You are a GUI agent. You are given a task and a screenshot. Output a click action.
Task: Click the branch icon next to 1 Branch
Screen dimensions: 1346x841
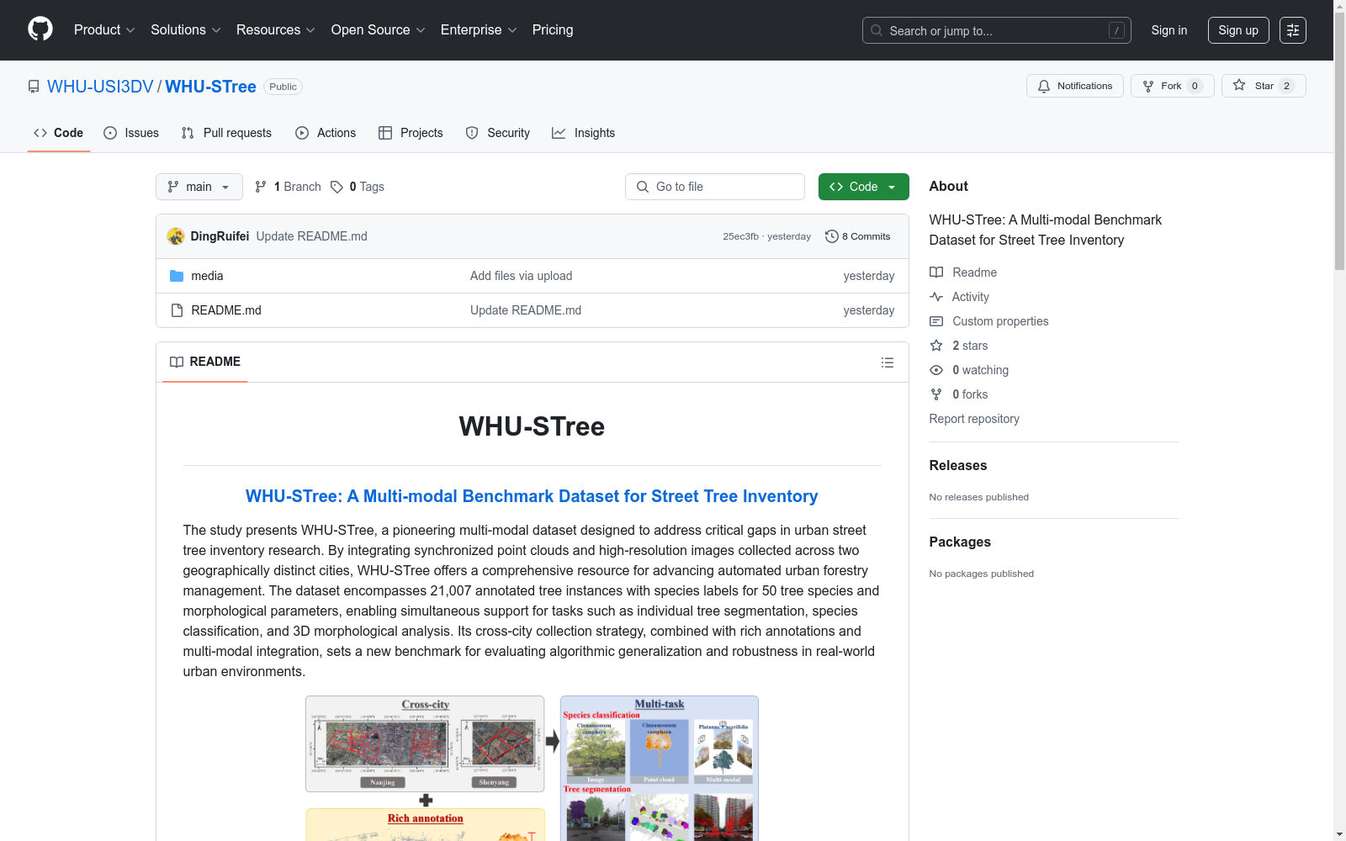point(261,187)
